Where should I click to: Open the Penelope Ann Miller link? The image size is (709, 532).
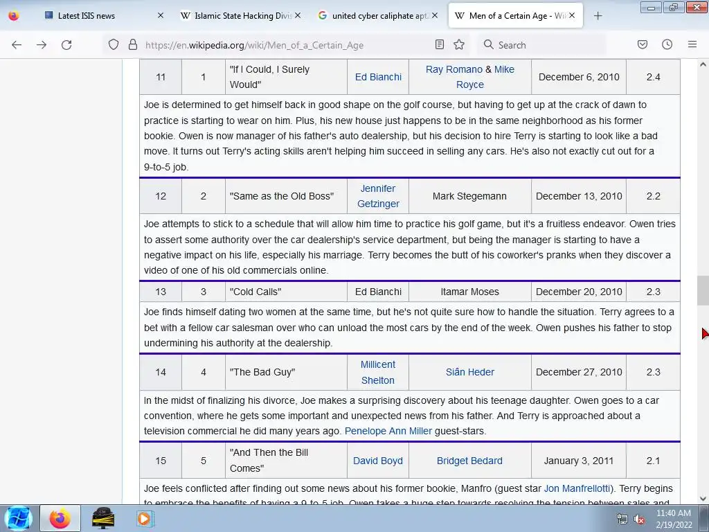[x=388, y=431]
